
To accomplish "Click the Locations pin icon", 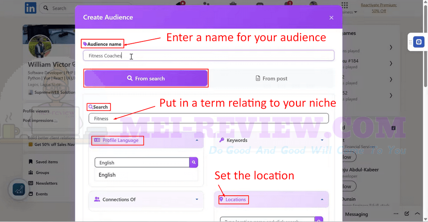I will click(222, 199).
